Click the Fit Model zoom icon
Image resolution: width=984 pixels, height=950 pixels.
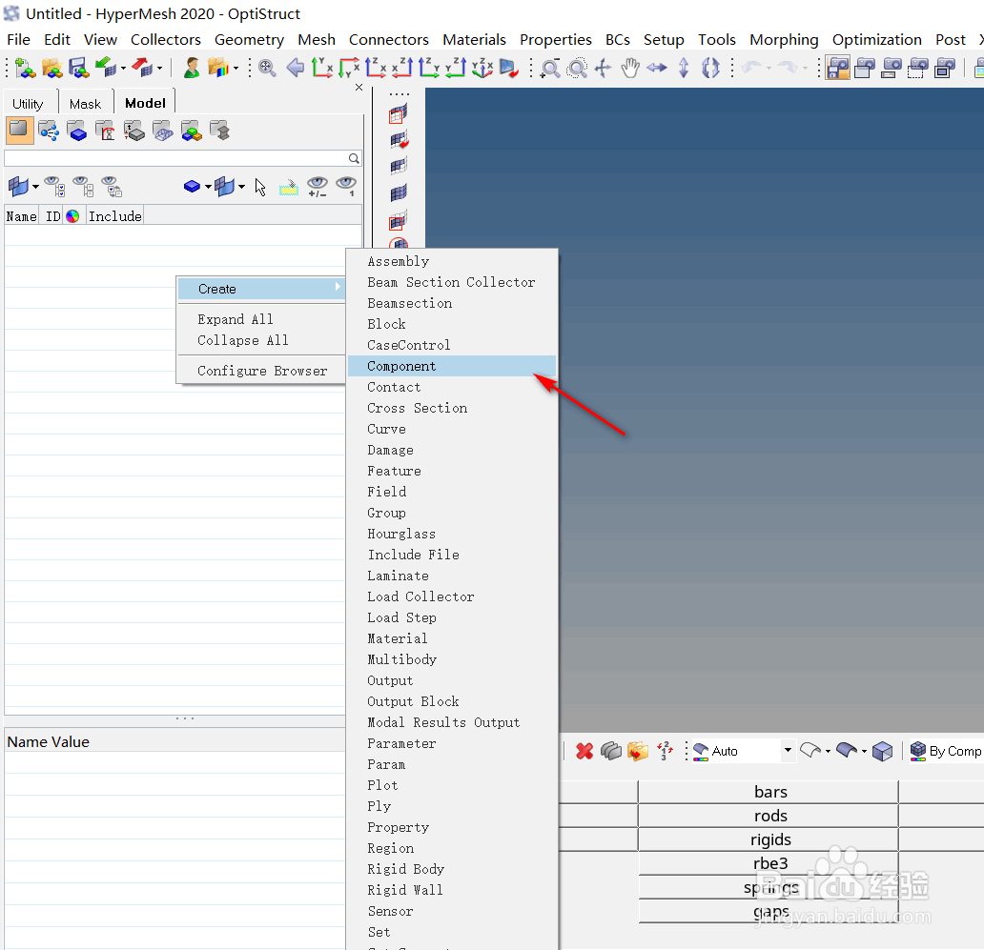pos(267,68)
